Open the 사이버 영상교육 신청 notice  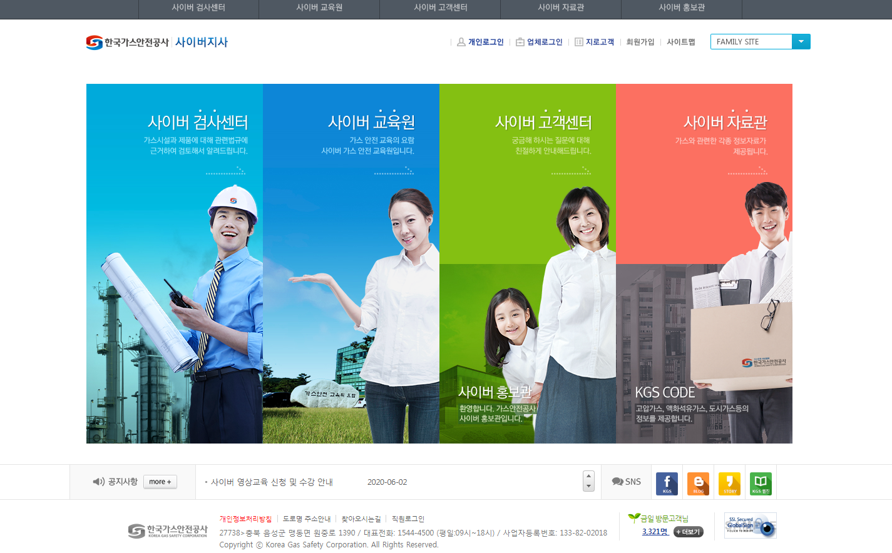point(274,482)
